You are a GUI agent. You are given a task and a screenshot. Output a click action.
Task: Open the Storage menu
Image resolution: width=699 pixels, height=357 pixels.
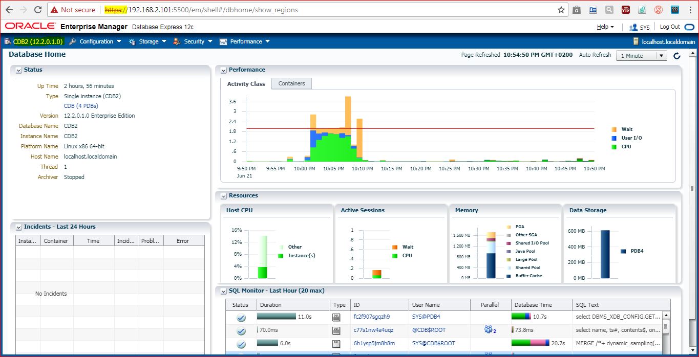click(149, 41)
